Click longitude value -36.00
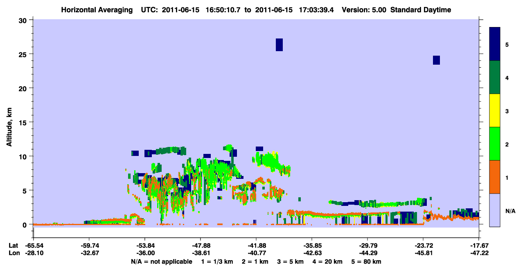This screenshot has height=273, width=532. (145, 253)
